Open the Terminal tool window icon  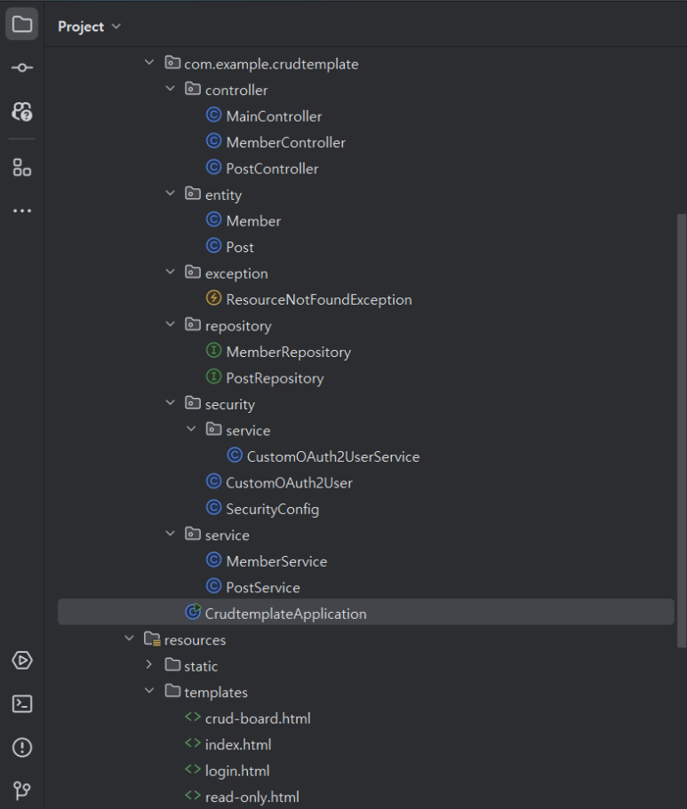(x=21, y=703)
